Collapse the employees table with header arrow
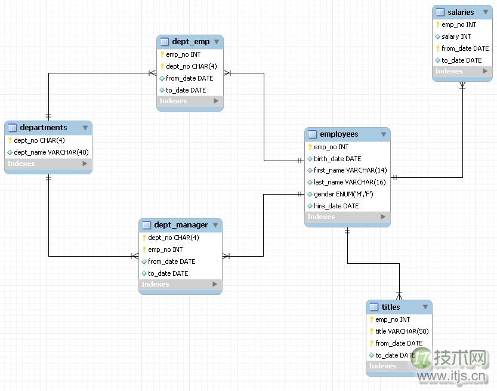The width and height of the screenshot is (497, 391). click(384, 134)
